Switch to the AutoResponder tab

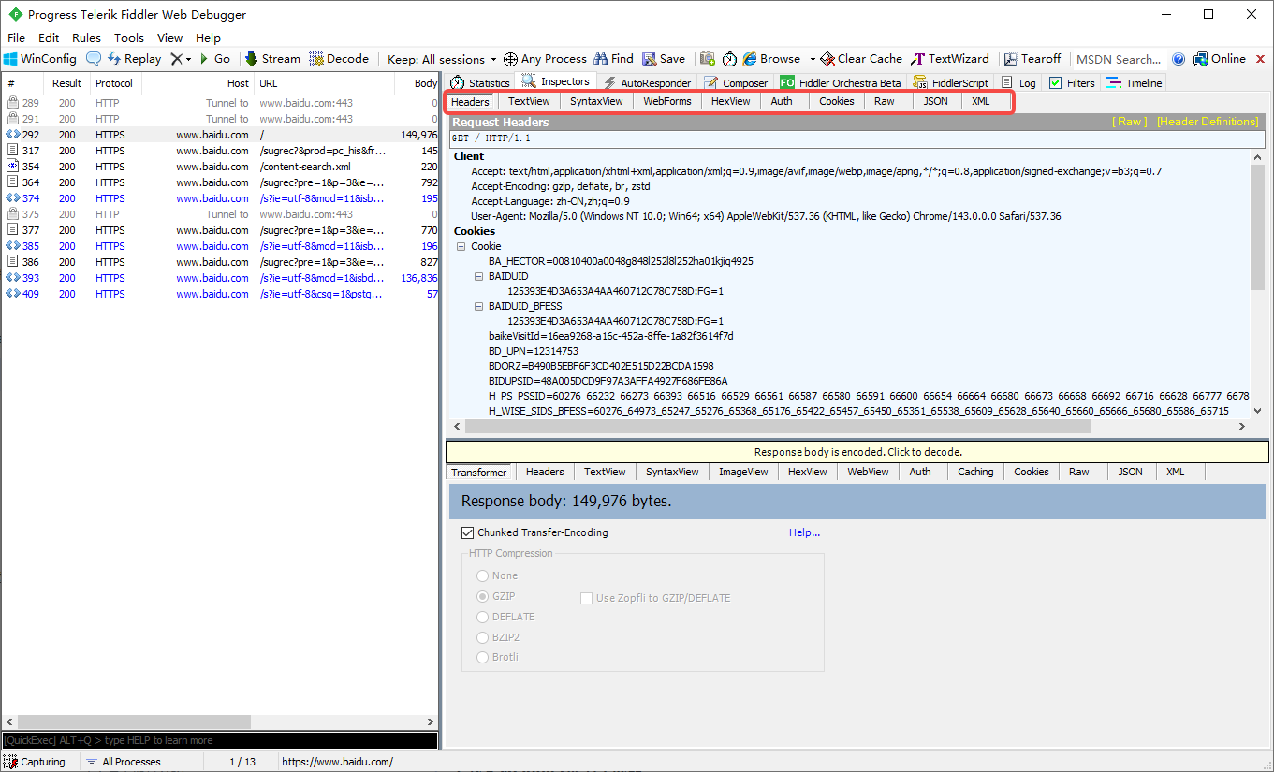coord(647,82)
